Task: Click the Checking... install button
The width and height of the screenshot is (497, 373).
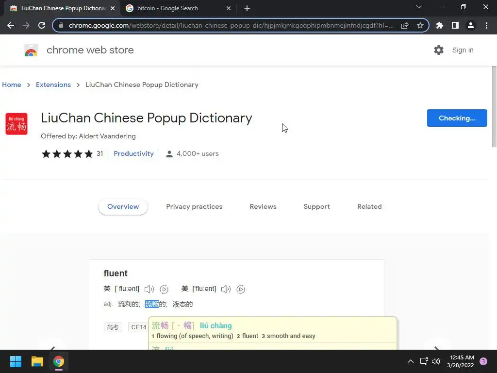Action: click(457, 118)
